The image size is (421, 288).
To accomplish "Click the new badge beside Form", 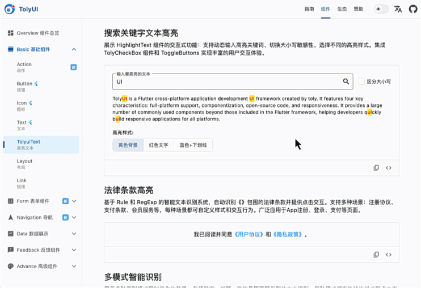I will point(65,201).
